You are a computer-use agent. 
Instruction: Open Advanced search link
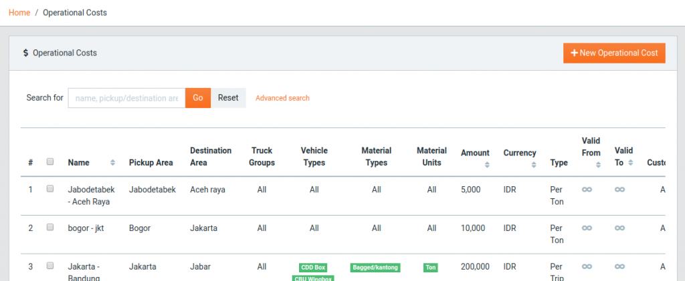(x=283, y=98)
